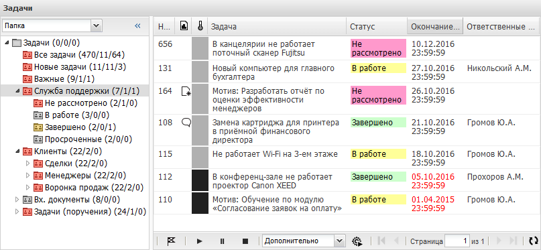The image size is (541, 250).
Task: Click red overdue date 05.10.2016
Action: (x=433, y=182)
